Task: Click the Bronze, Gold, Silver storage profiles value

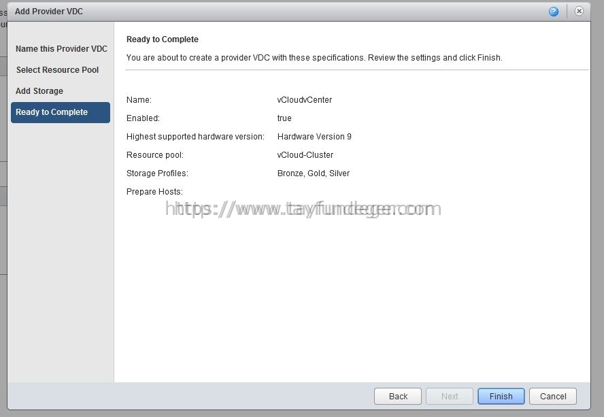Action: tap(313, 173)
